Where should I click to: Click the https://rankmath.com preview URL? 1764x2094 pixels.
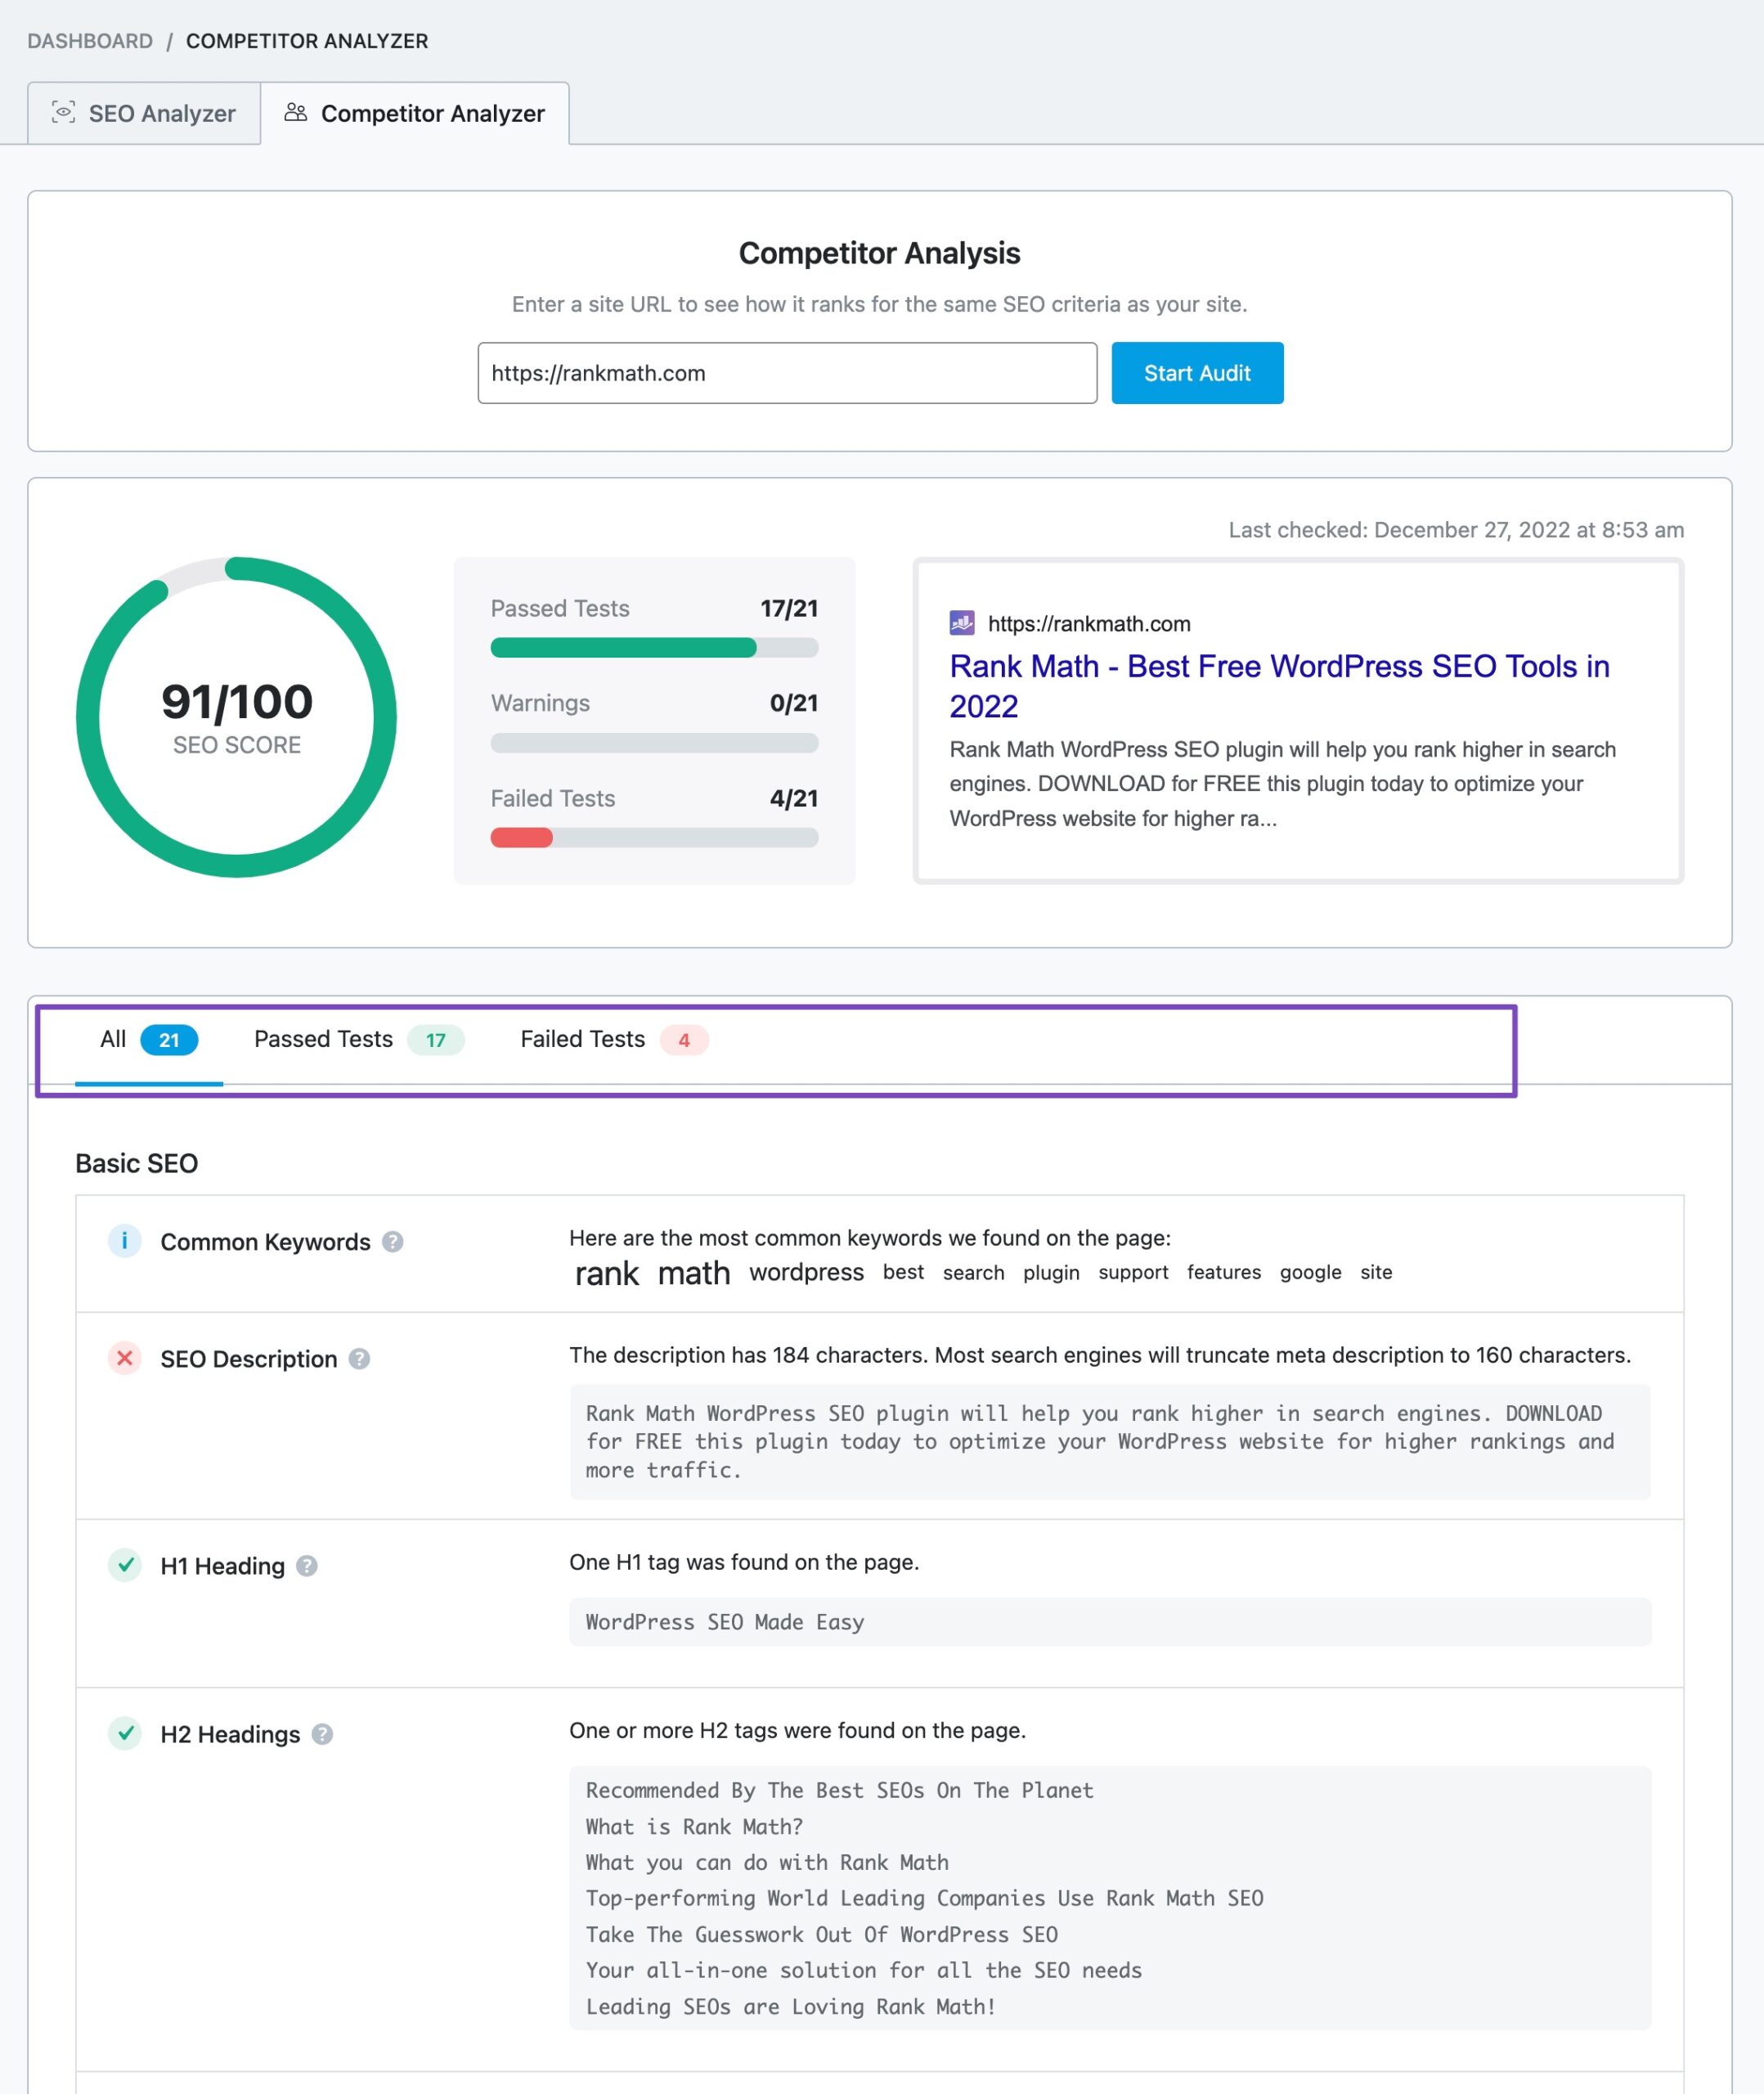click(1089, 624)
